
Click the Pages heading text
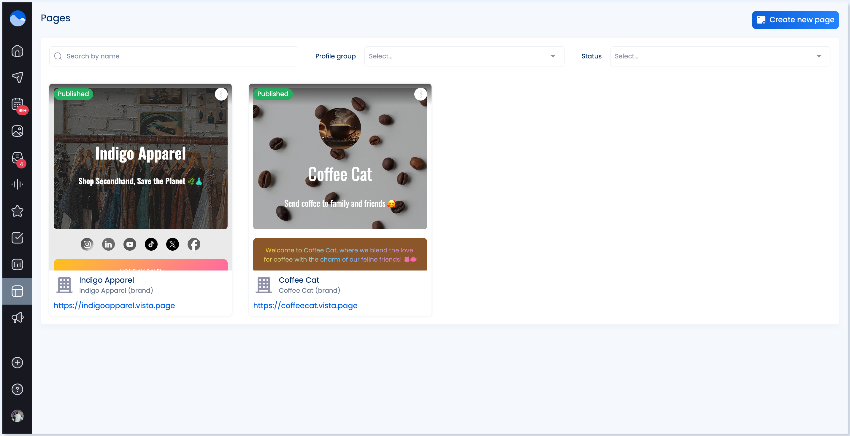(x=55, y=18)
